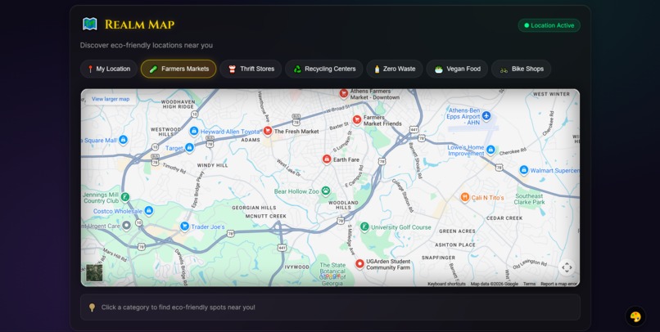Click the Jennings Mill Country Club marker
The image size is (660, 332).
point(124,197)
